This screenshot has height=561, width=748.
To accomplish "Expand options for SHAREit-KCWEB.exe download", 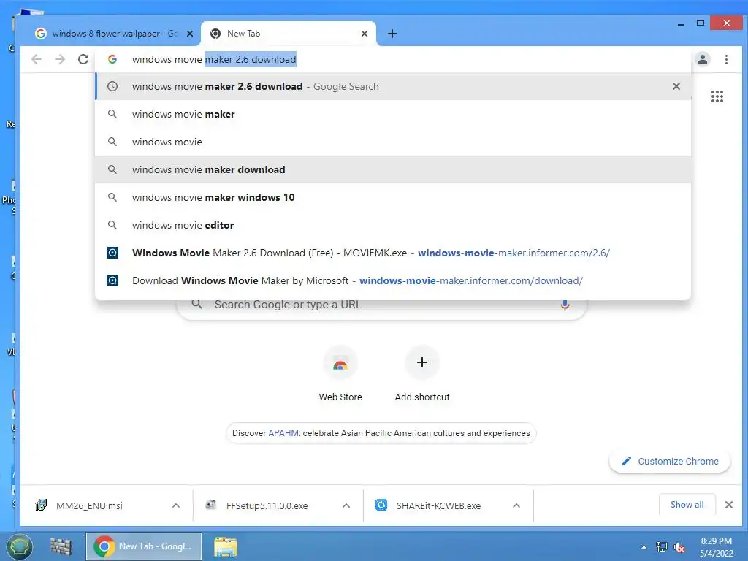I will 516,505.
